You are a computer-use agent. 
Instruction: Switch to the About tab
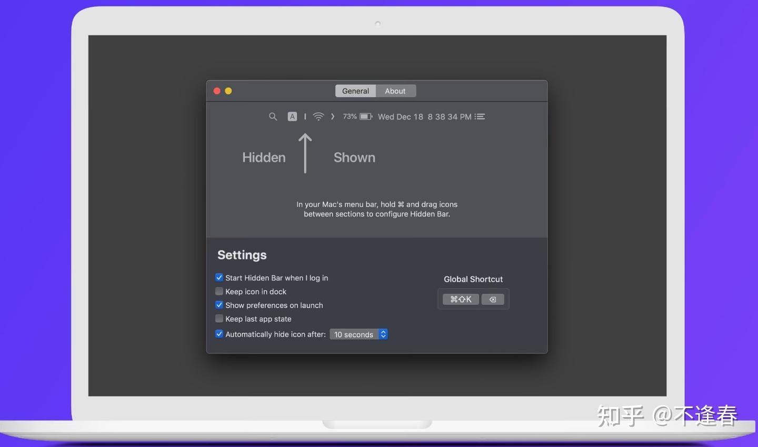[x=395, y=91]
